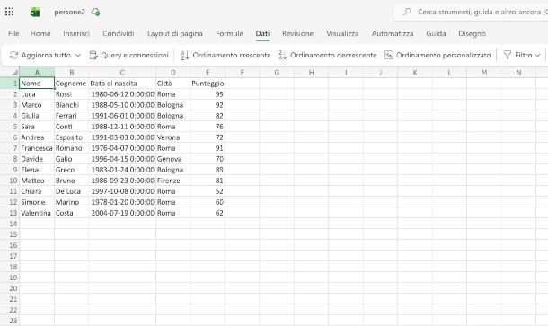Click the magnifier search icon
The width and height of the screenshot is (548, 326).
coord(407,12)
